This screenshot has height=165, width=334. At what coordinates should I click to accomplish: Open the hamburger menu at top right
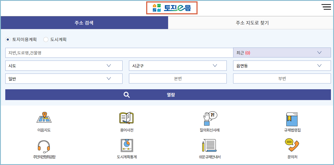pos(326,7)
